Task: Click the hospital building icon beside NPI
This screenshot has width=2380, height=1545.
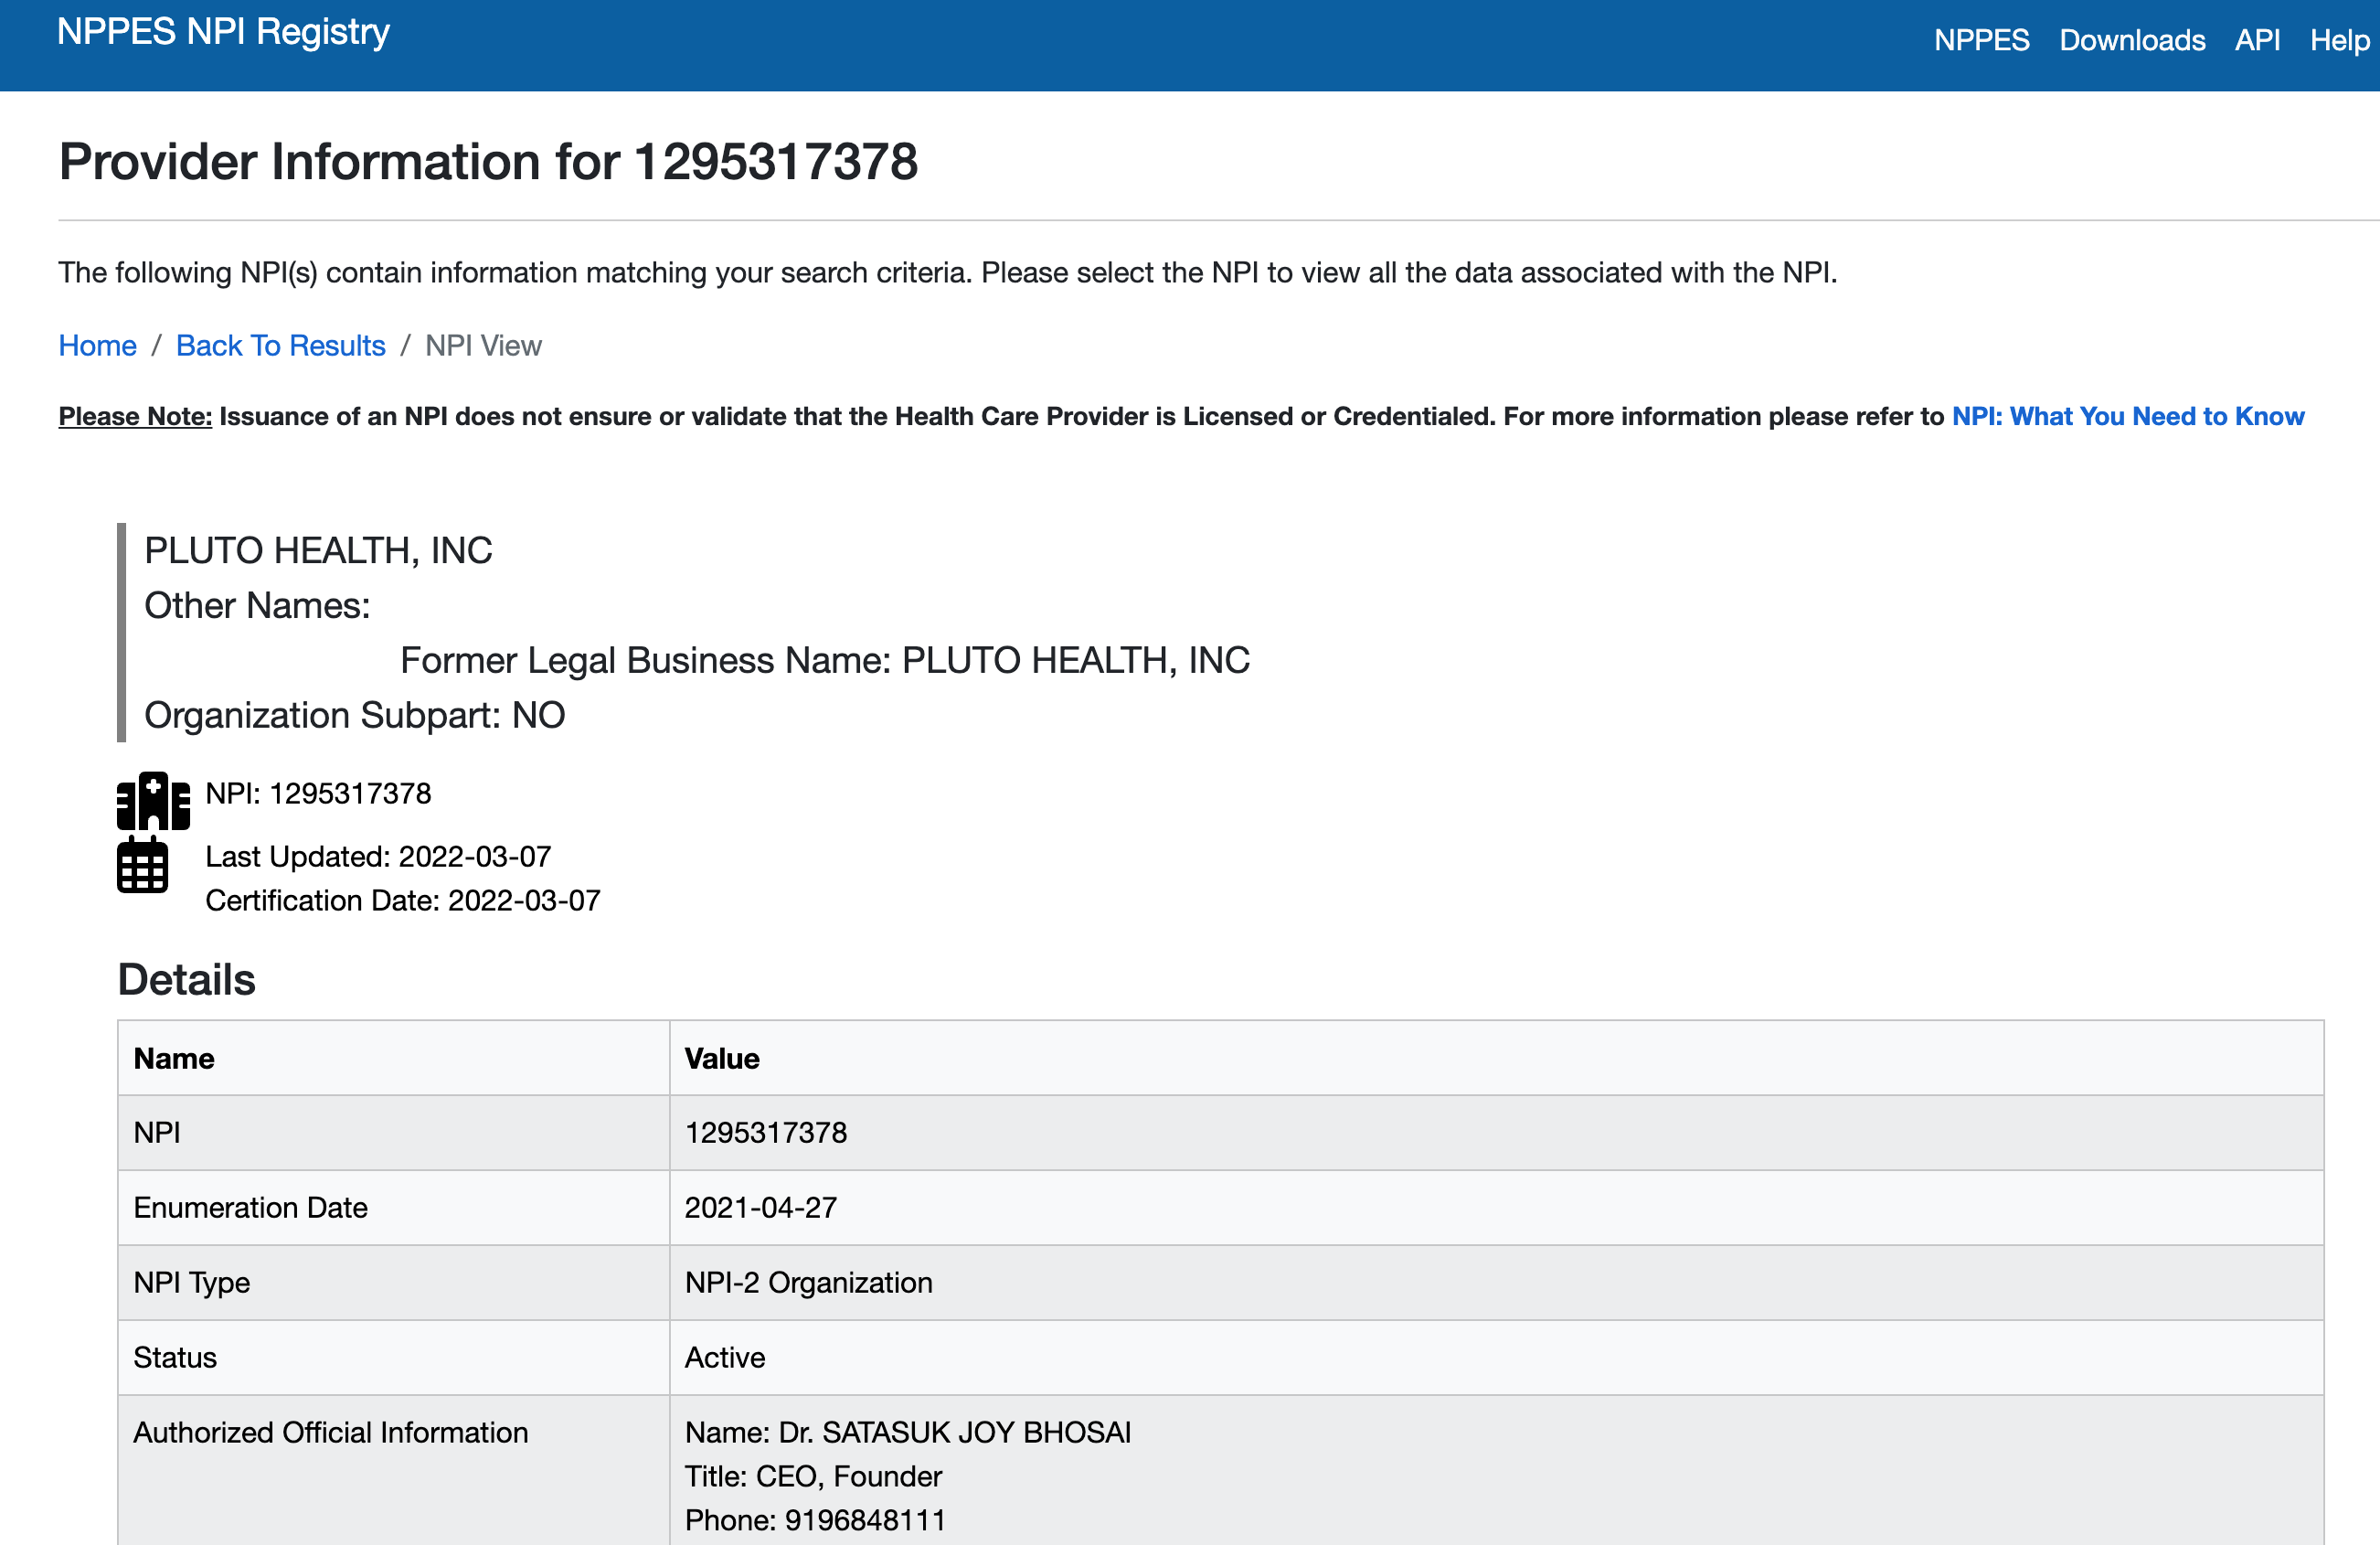Action: coord(153,801)
